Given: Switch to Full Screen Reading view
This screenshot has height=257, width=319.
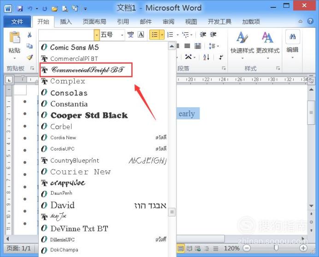Looking at the screenshot, I should (189, 248).
